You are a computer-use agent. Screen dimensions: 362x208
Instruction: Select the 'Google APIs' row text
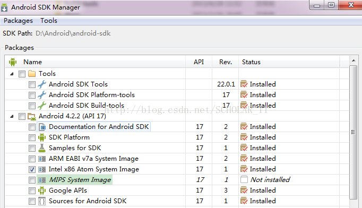coord(68,190)
